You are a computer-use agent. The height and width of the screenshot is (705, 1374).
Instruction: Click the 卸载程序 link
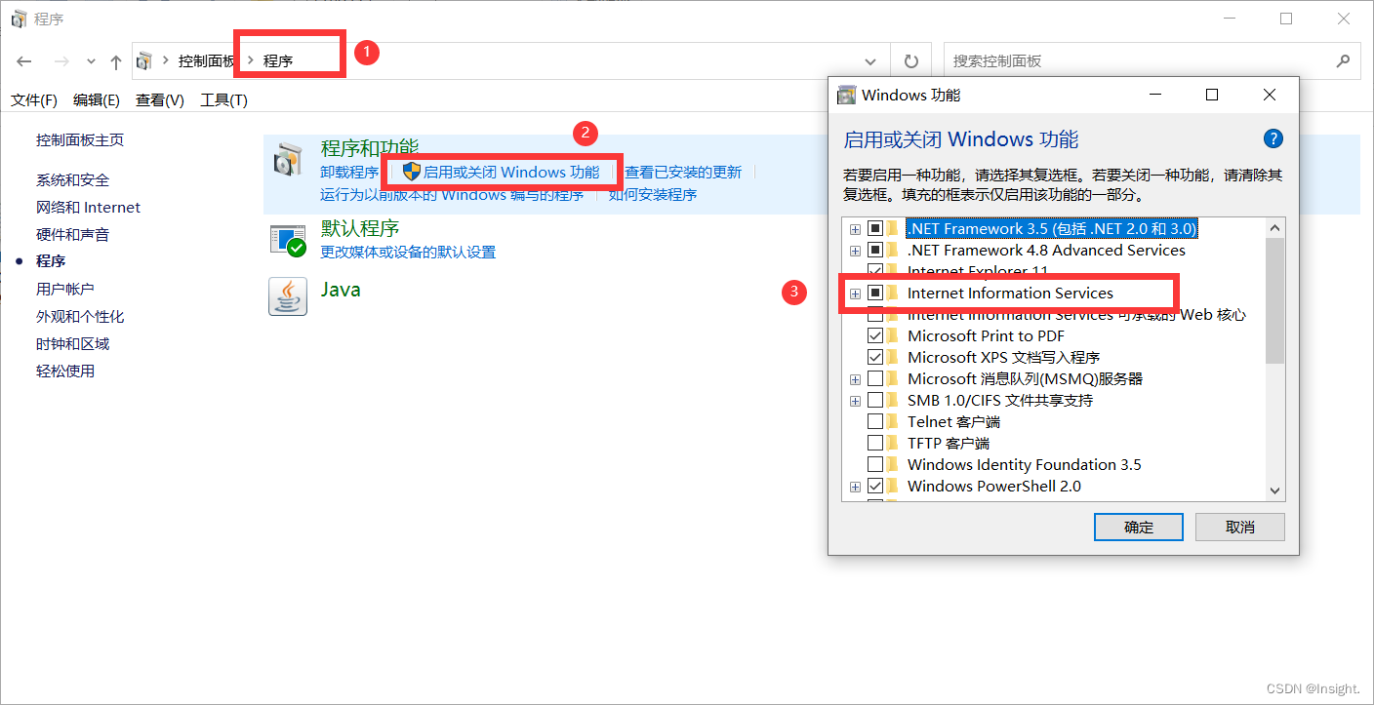(349, 172)
